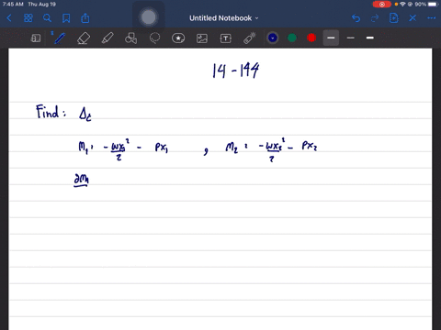This screenshot has height=330, width=441.
Task: Tap the handwritten word Find
Action: click(x=48, y=112)
